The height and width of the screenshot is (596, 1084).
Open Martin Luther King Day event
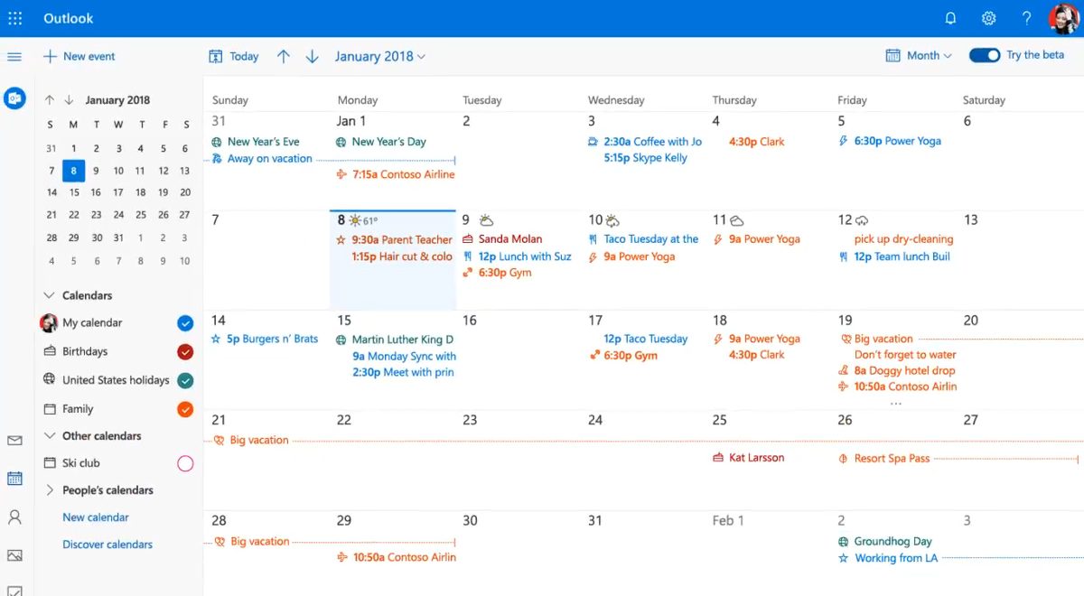395,340
